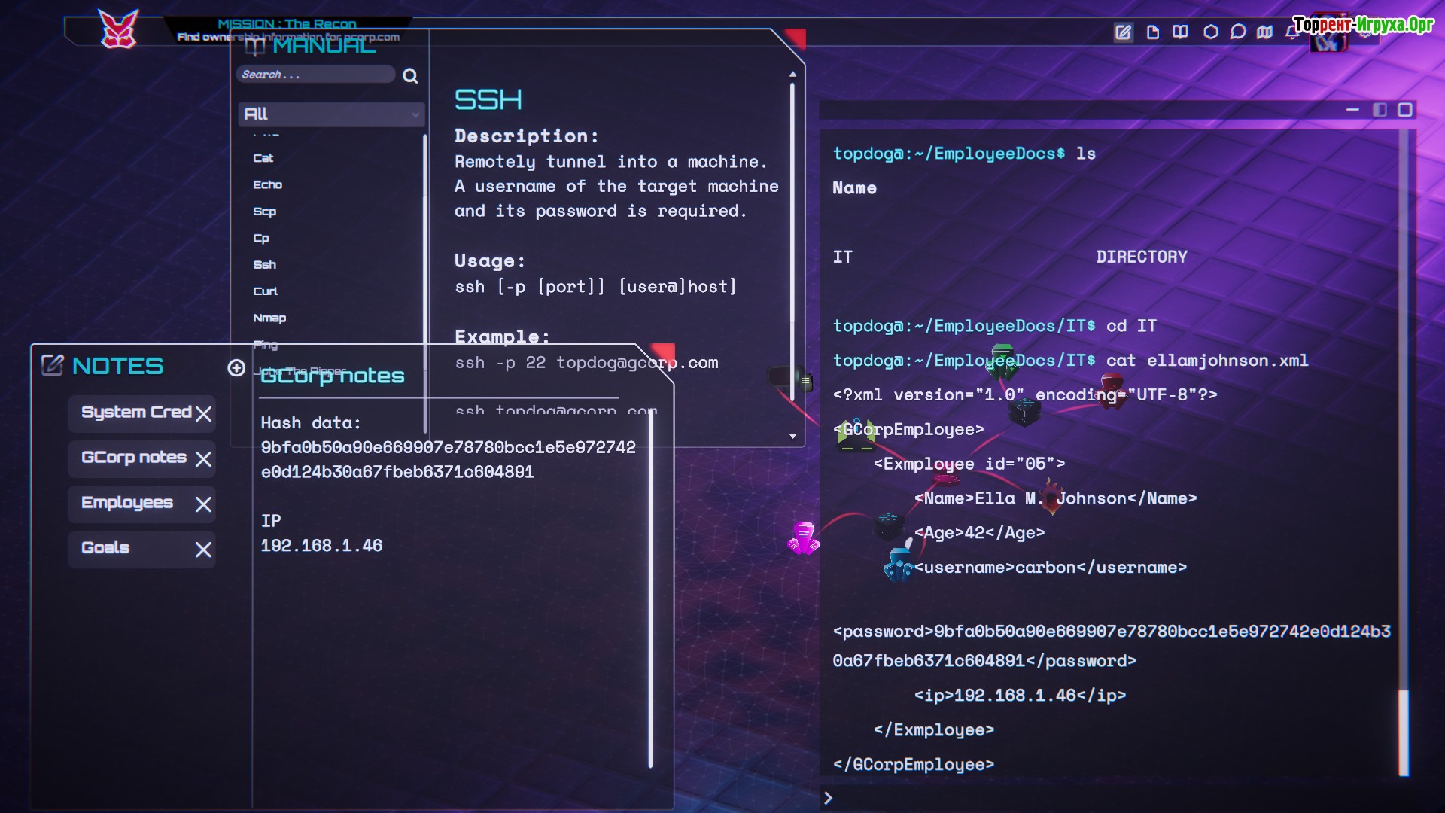
Task: Open the Employees note
Action: coord(127,503)
